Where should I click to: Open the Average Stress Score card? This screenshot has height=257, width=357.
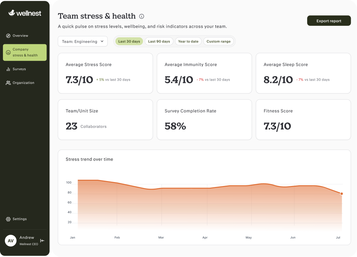105,73
